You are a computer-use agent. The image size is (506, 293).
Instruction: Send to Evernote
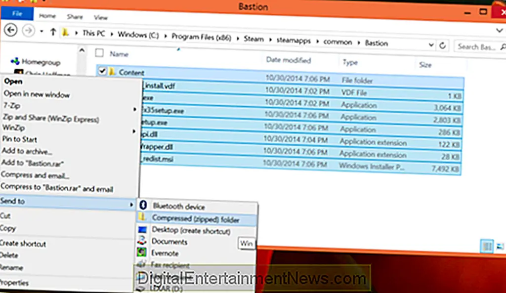165,253
